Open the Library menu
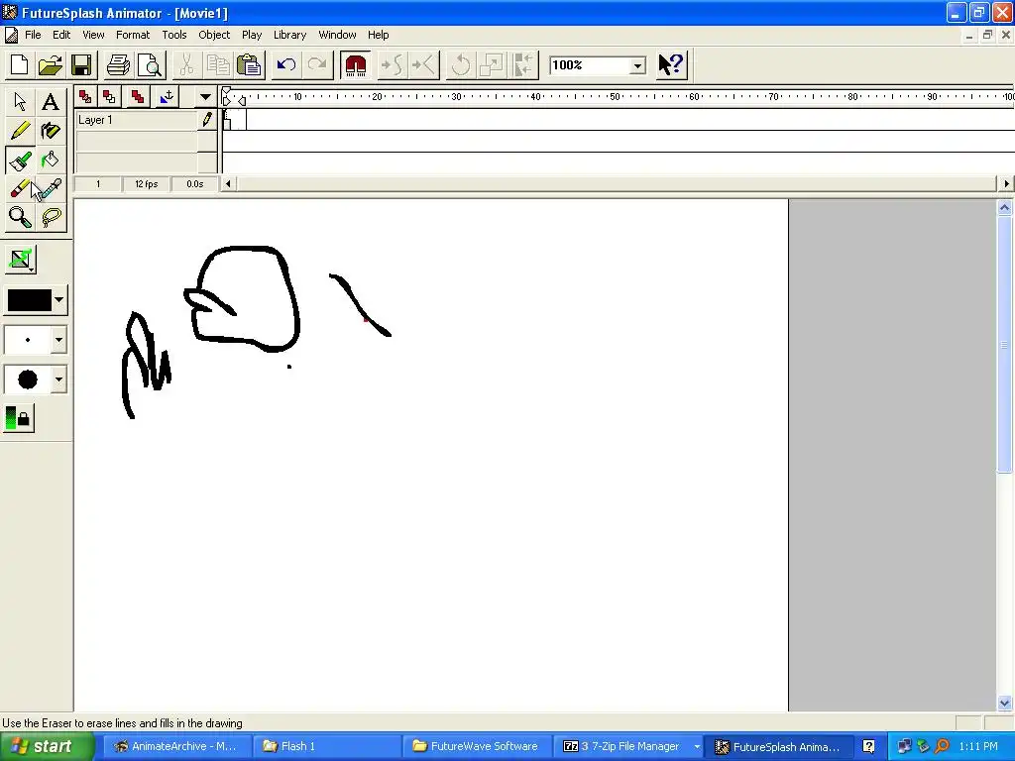This screenshot has width=1015, height=761. 289,35
